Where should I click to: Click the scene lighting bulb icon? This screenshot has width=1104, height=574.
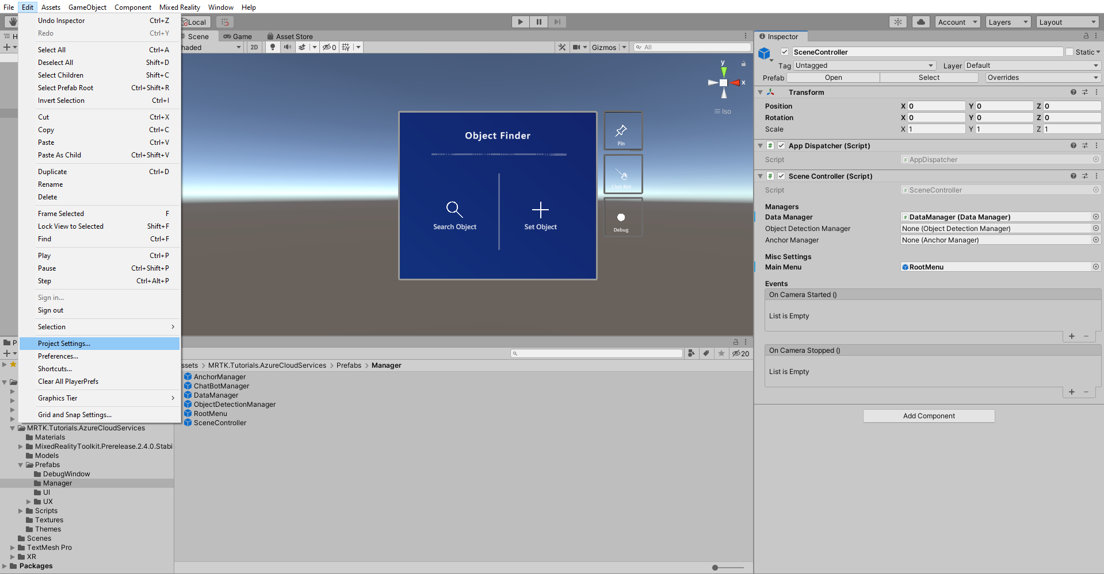pos(272,47)
